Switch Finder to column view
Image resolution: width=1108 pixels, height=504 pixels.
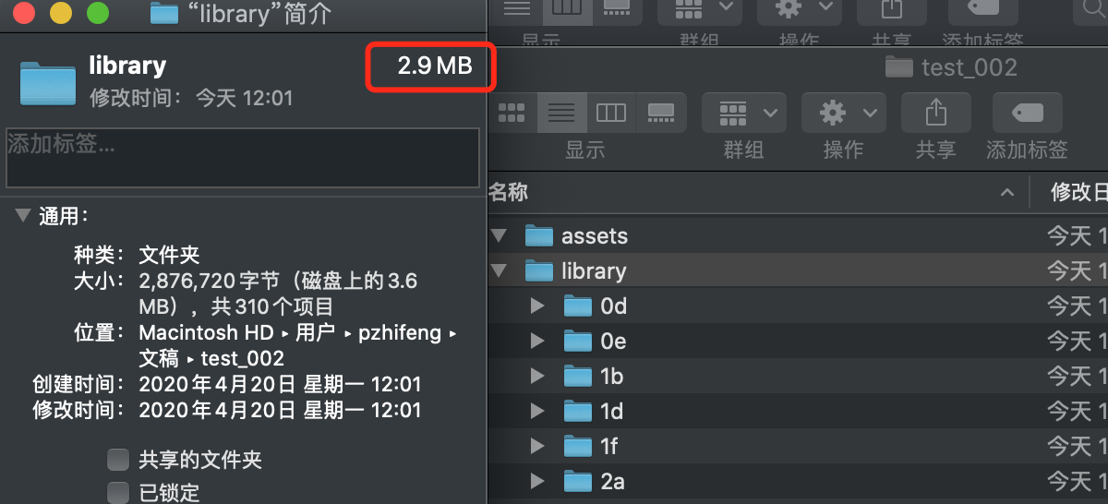tap(611, 113)
